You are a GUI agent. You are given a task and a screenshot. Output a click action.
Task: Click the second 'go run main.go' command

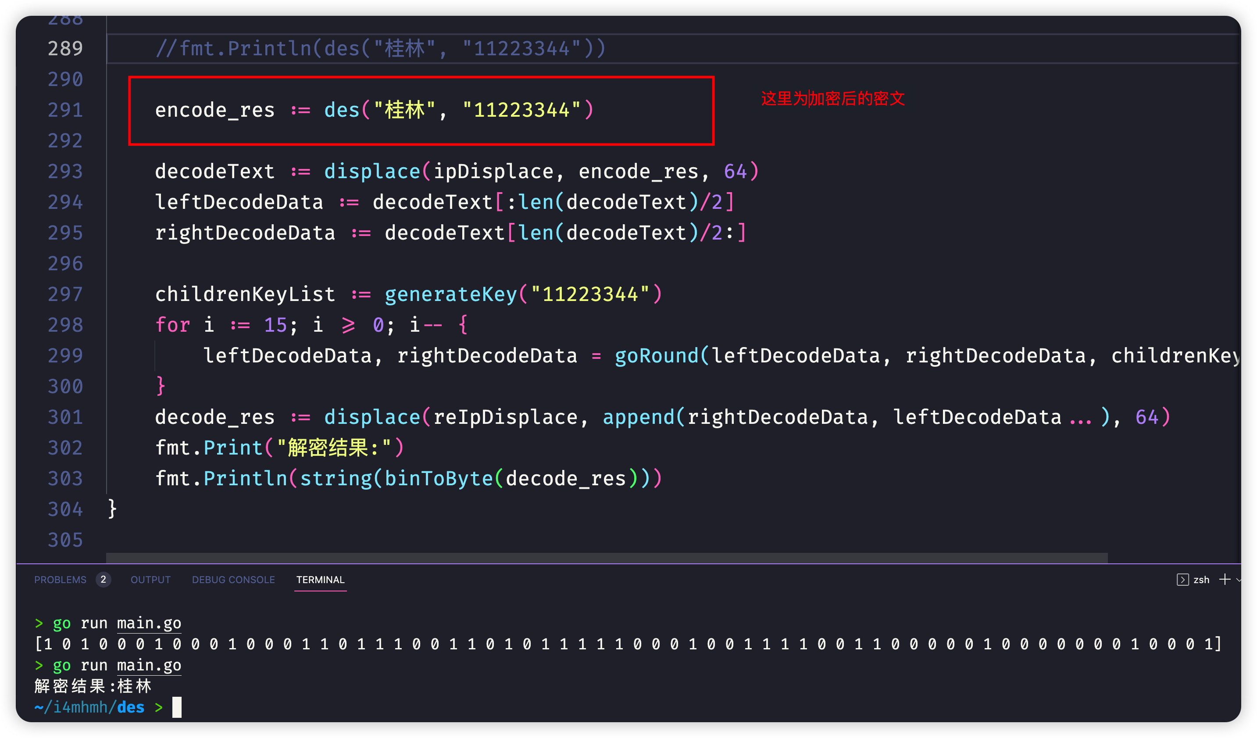point(117,665)
